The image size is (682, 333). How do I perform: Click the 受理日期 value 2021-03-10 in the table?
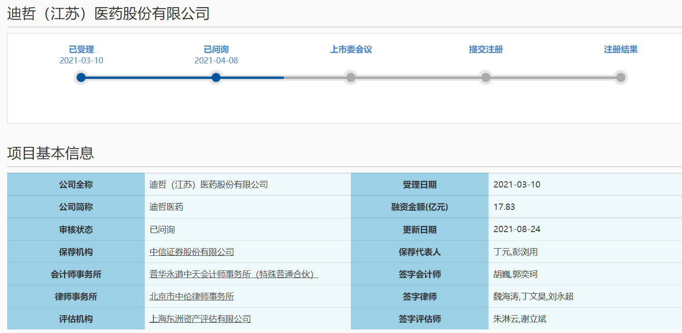pos(517,184)
